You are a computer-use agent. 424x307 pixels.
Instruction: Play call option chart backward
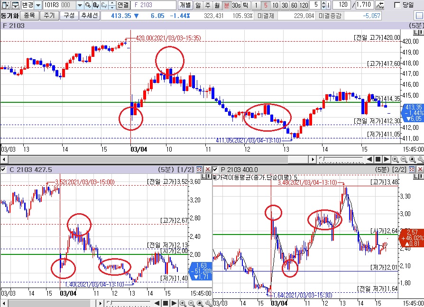[157, 303]
